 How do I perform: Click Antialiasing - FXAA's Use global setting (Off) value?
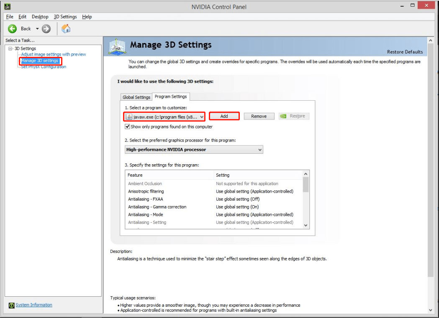[238, 199]
